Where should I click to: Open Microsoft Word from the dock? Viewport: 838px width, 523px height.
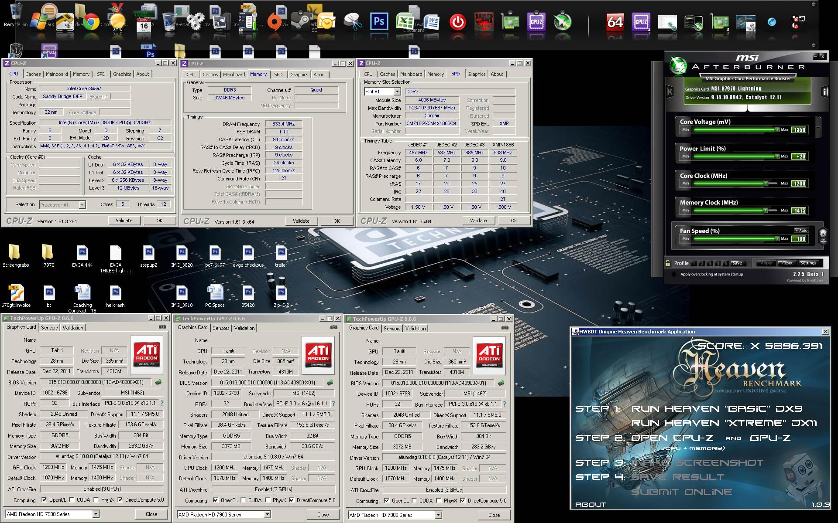[432, 21]
